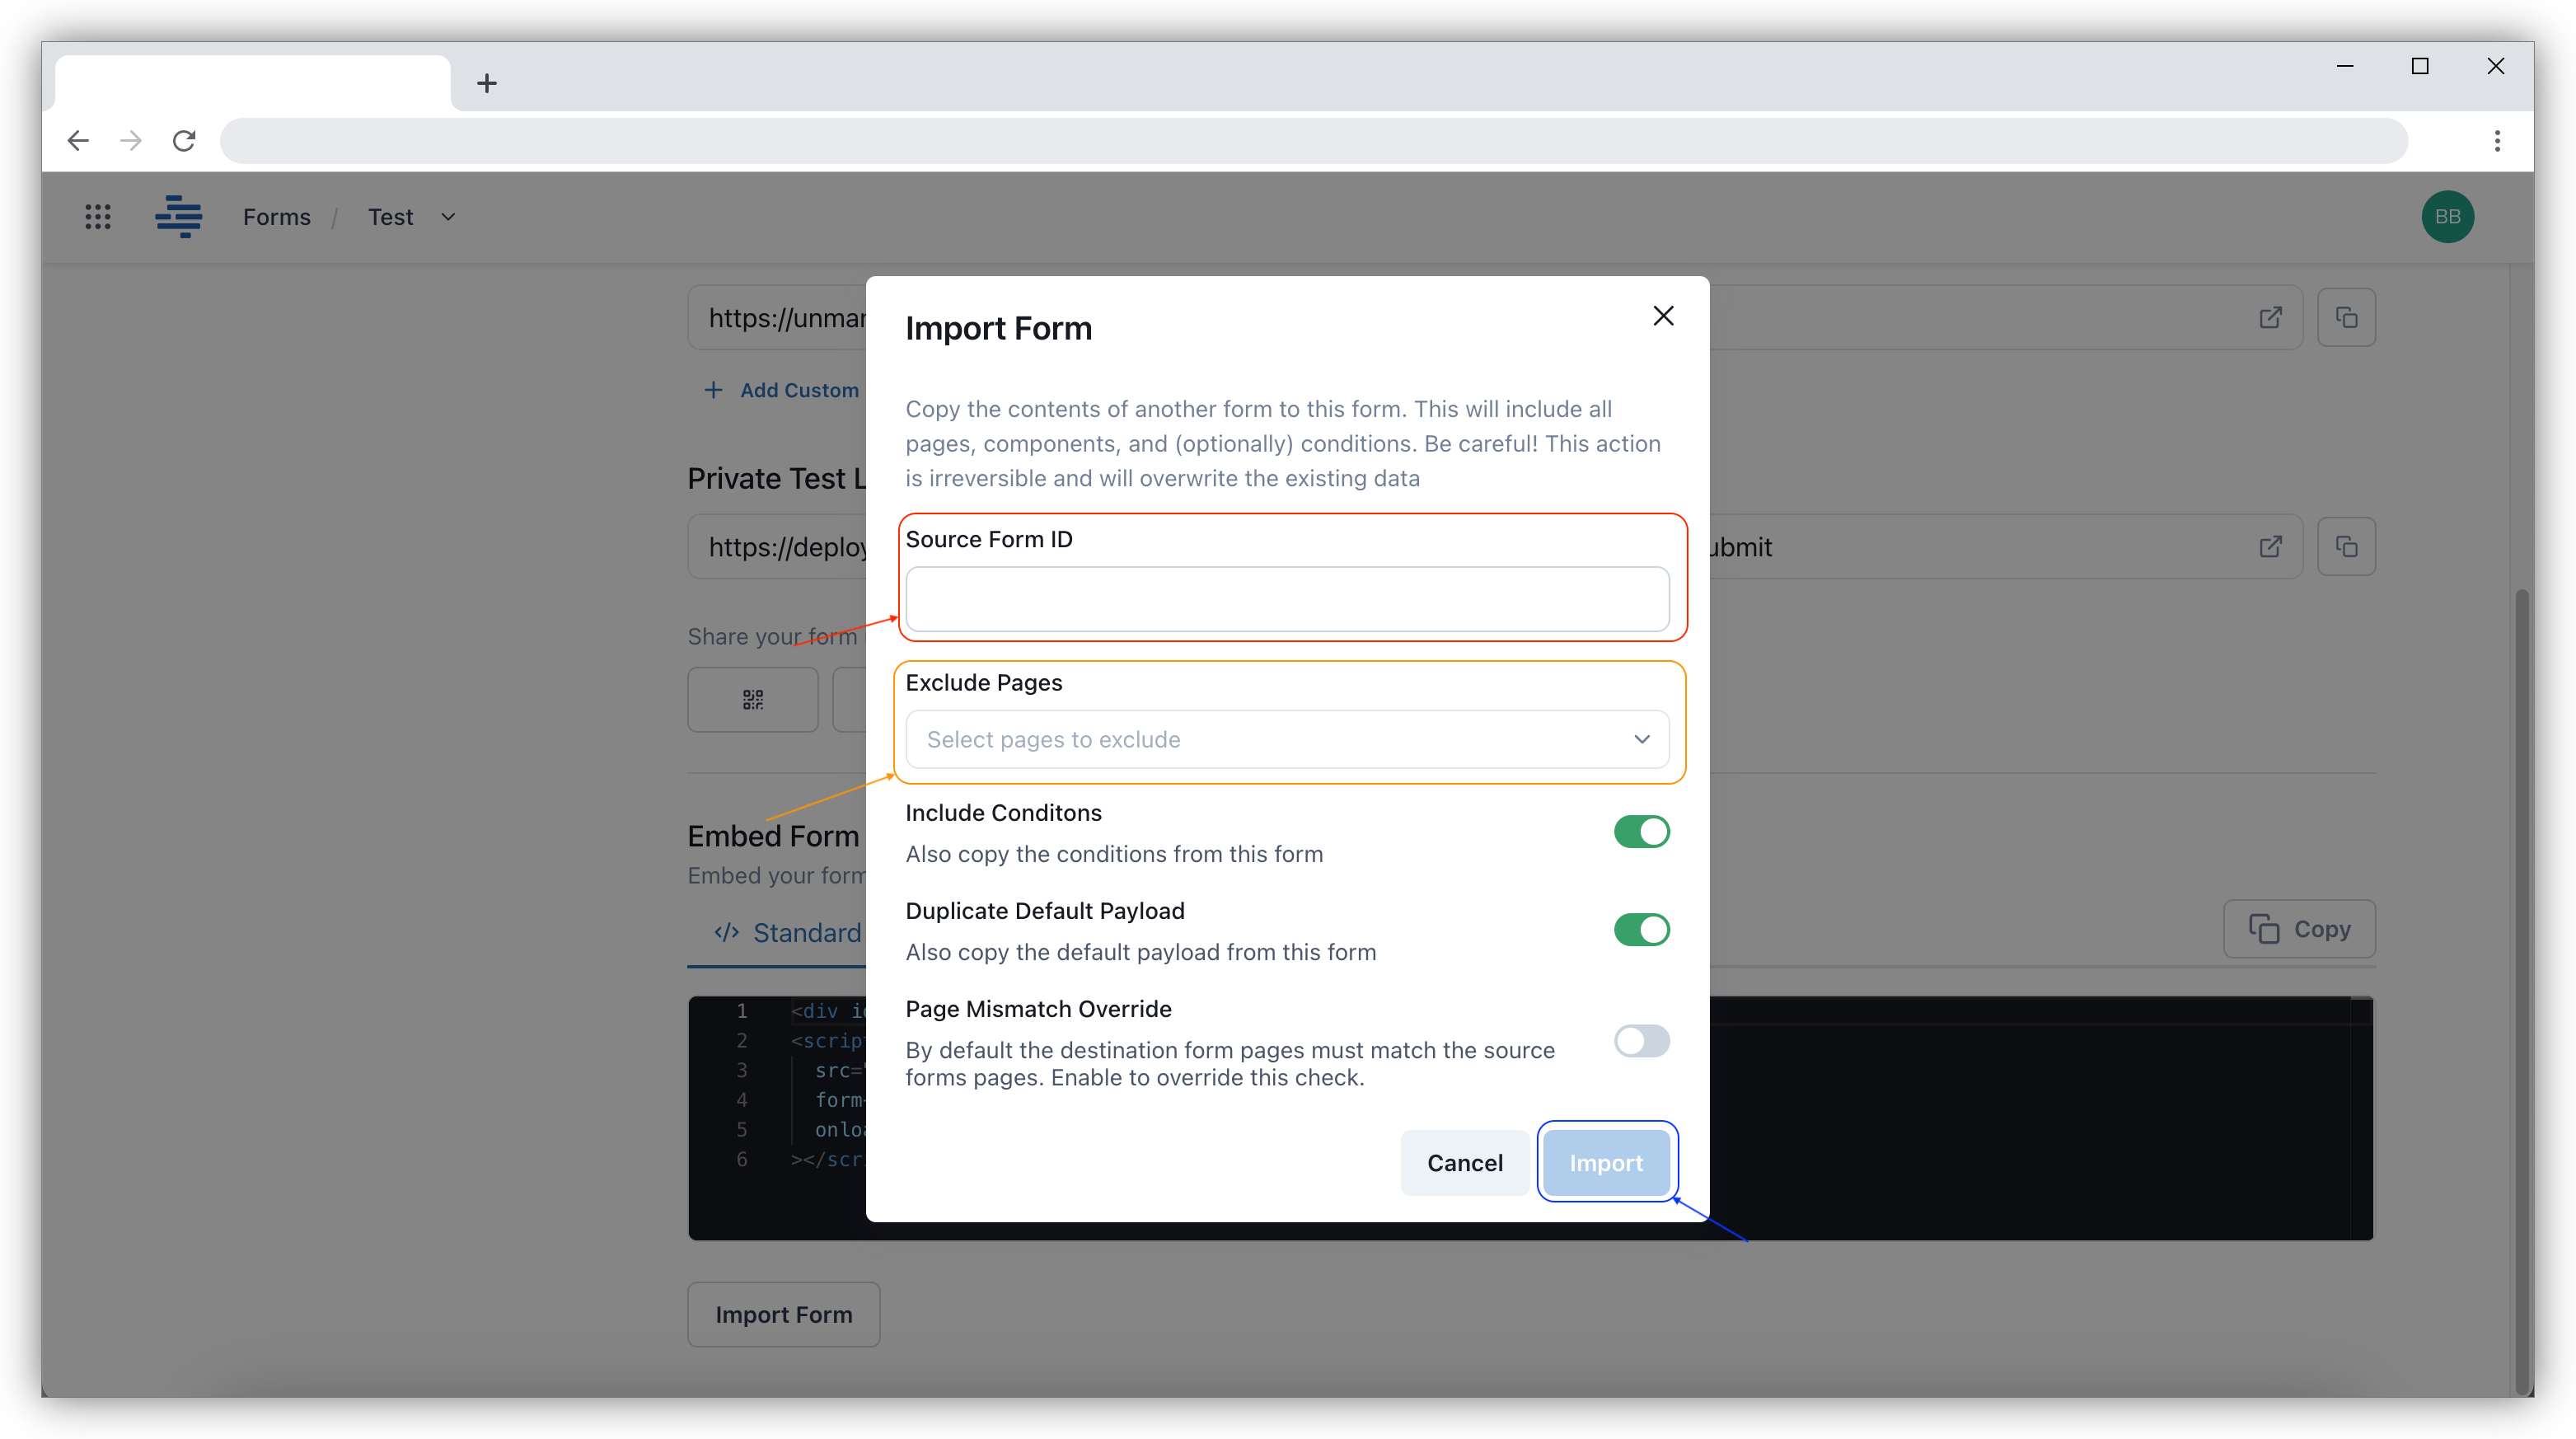
Task: Click the Import button to confirm import
Action: [1604, 1161]
